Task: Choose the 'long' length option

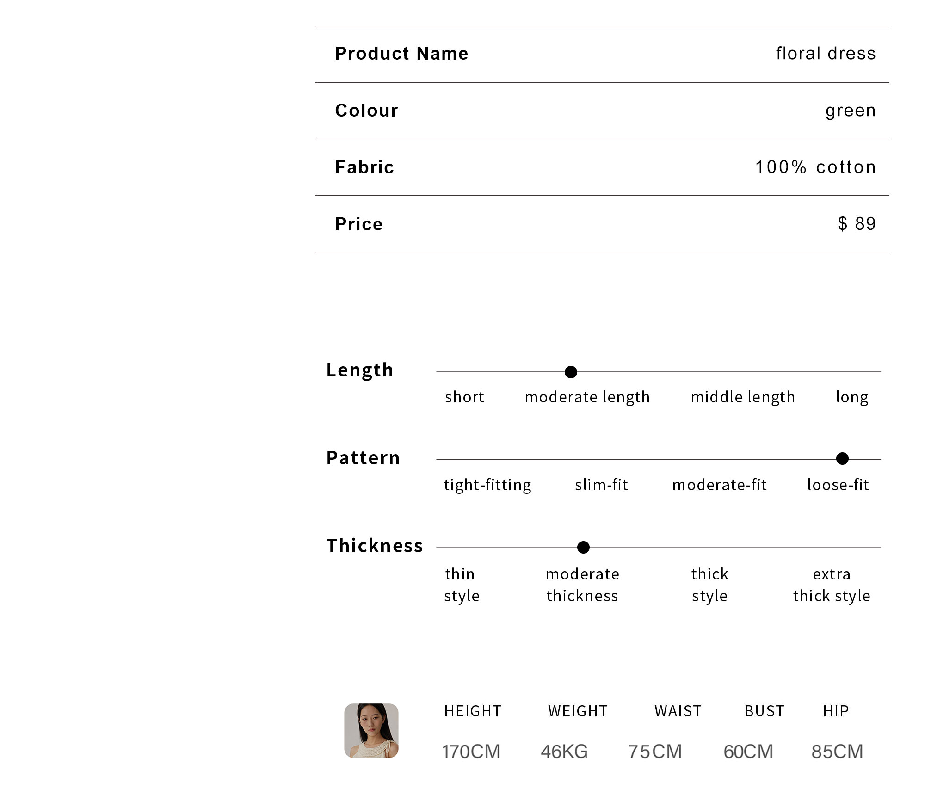Action: (852, 398)
